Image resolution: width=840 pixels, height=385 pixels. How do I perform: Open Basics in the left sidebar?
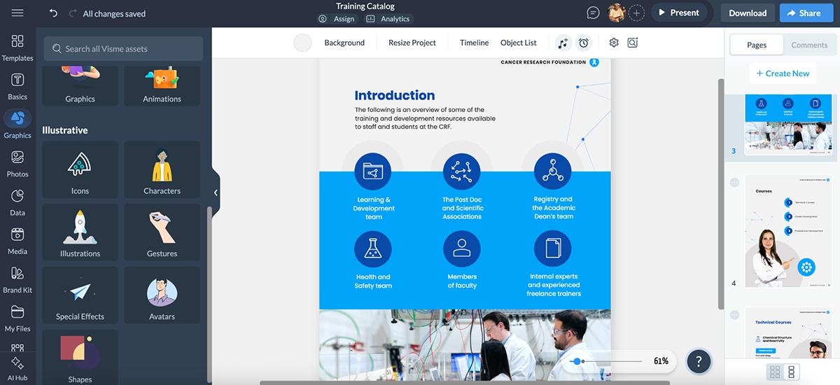[x=17, y=86]
